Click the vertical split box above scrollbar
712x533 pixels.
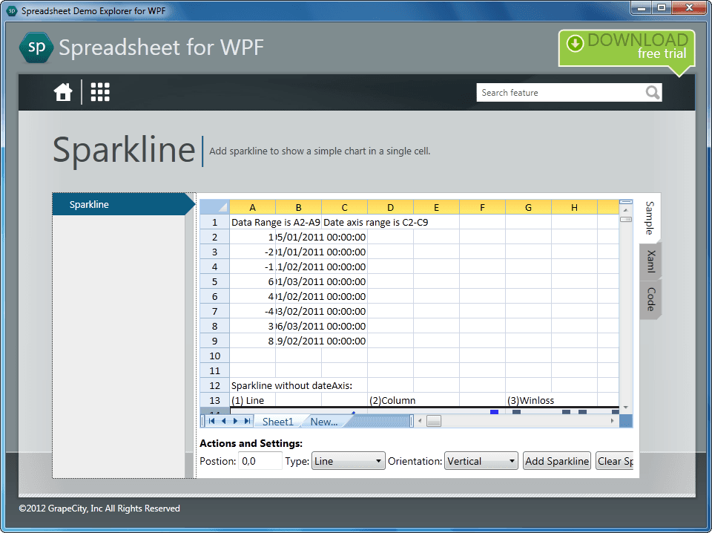[x=626, y=202]
